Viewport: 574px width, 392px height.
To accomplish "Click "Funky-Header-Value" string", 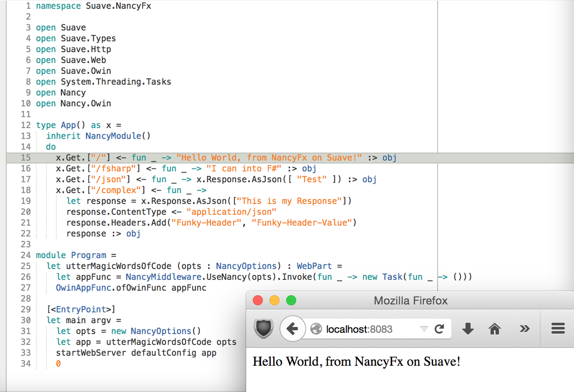I will (x=302, y=223).
